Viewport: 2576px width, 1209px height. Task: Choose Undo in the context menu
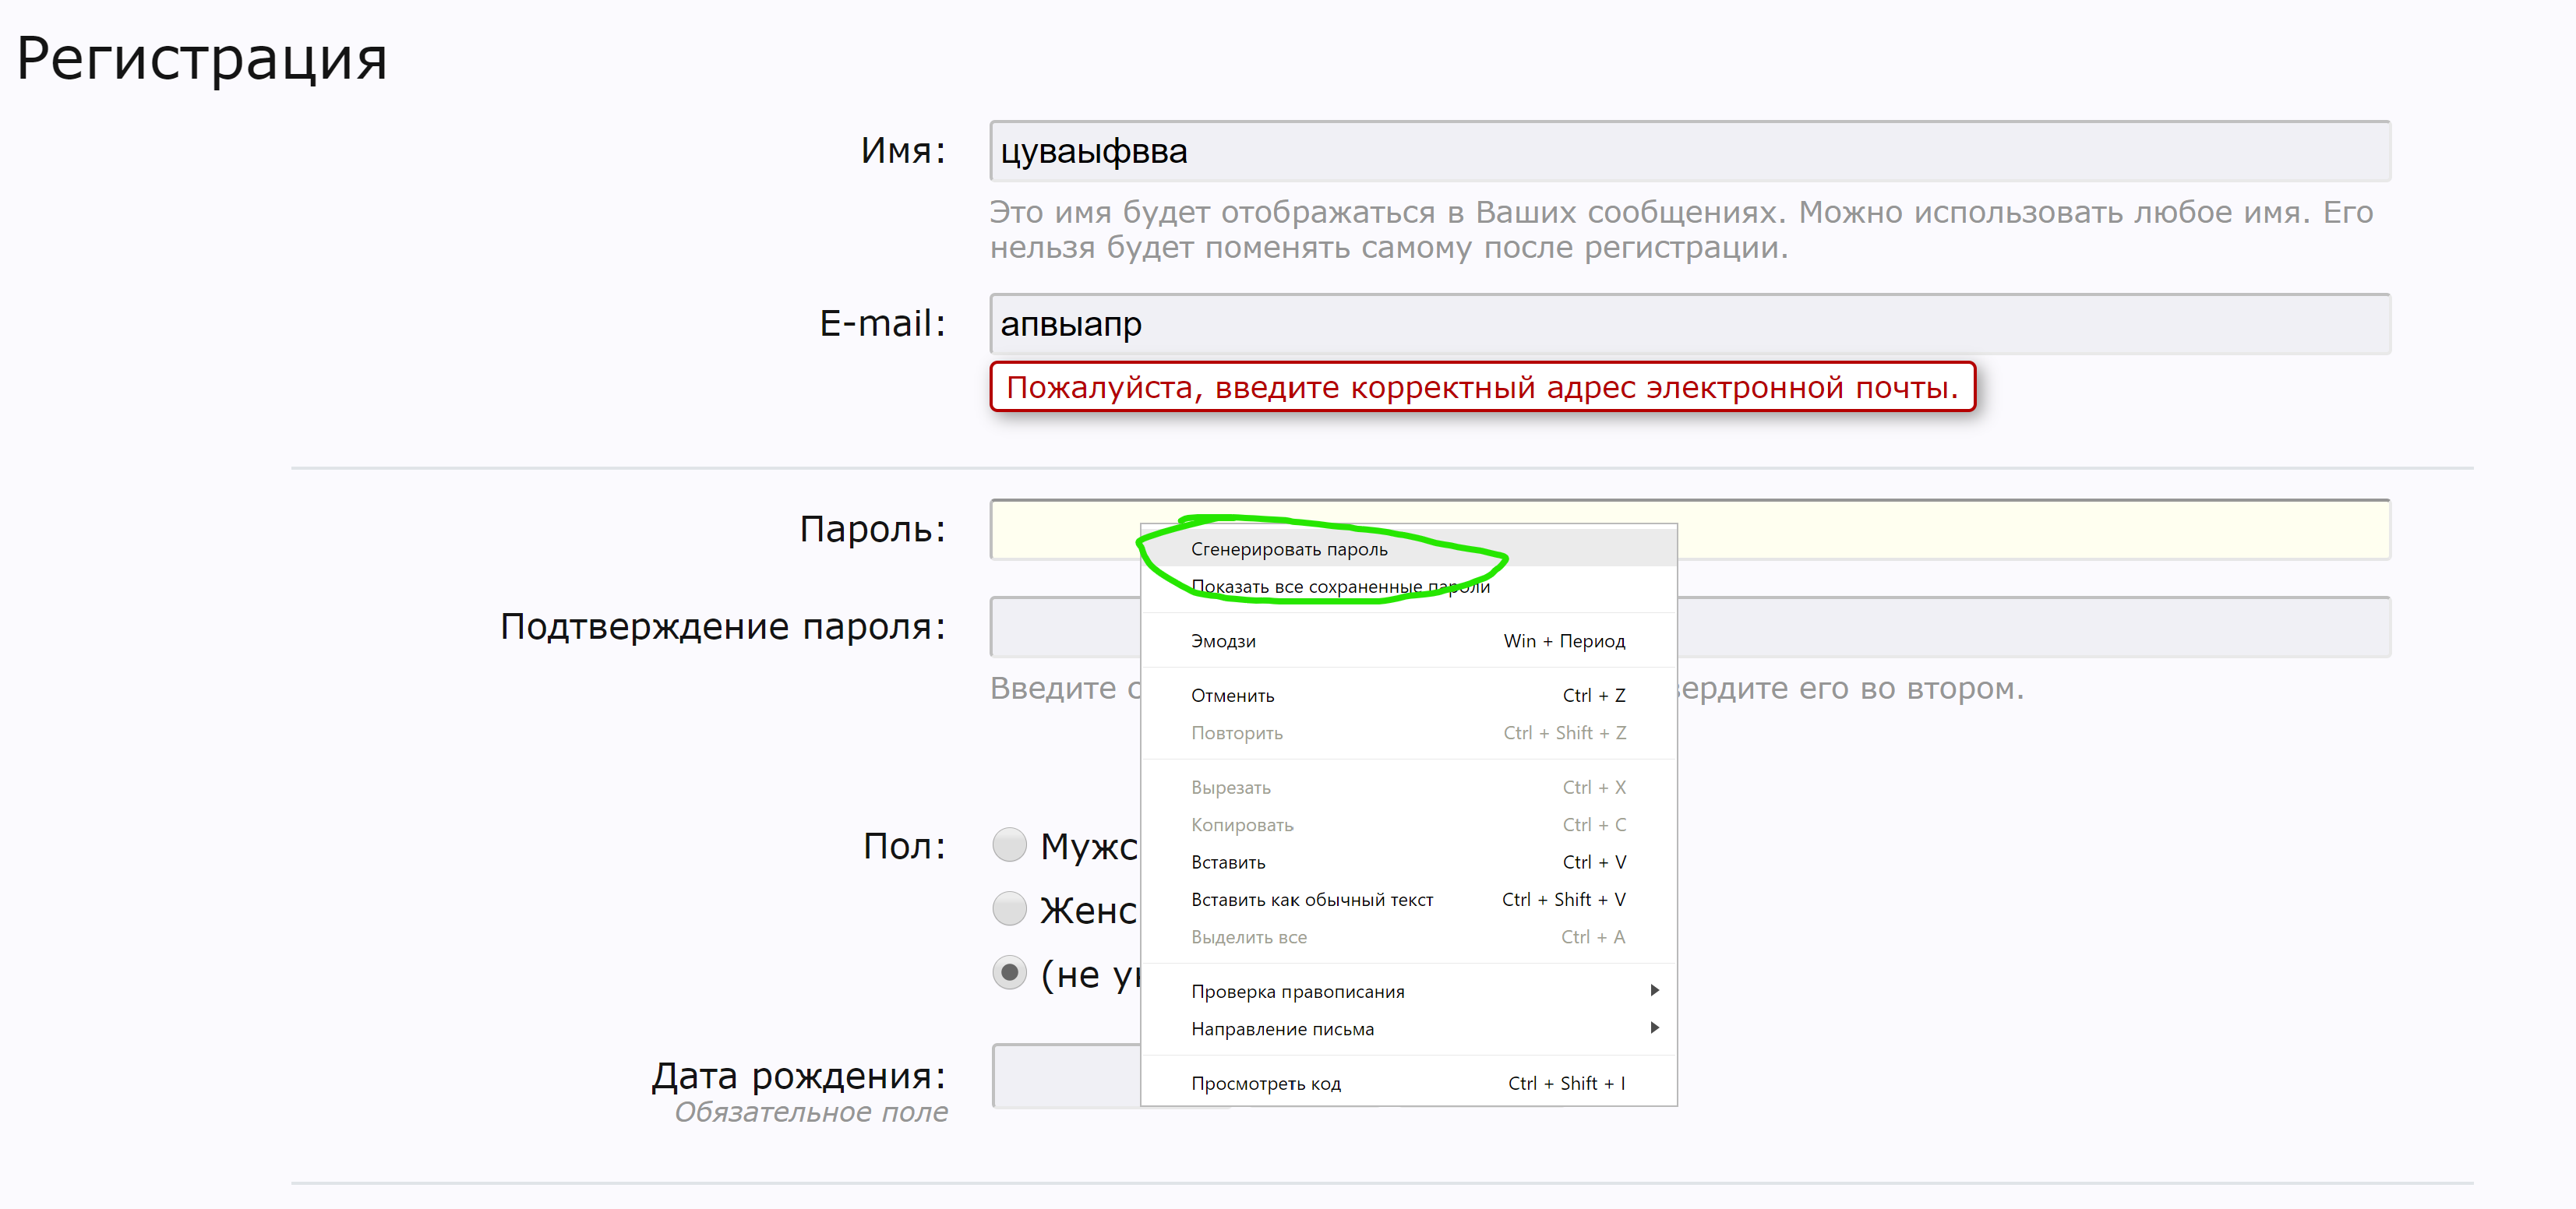[1232, 695]
